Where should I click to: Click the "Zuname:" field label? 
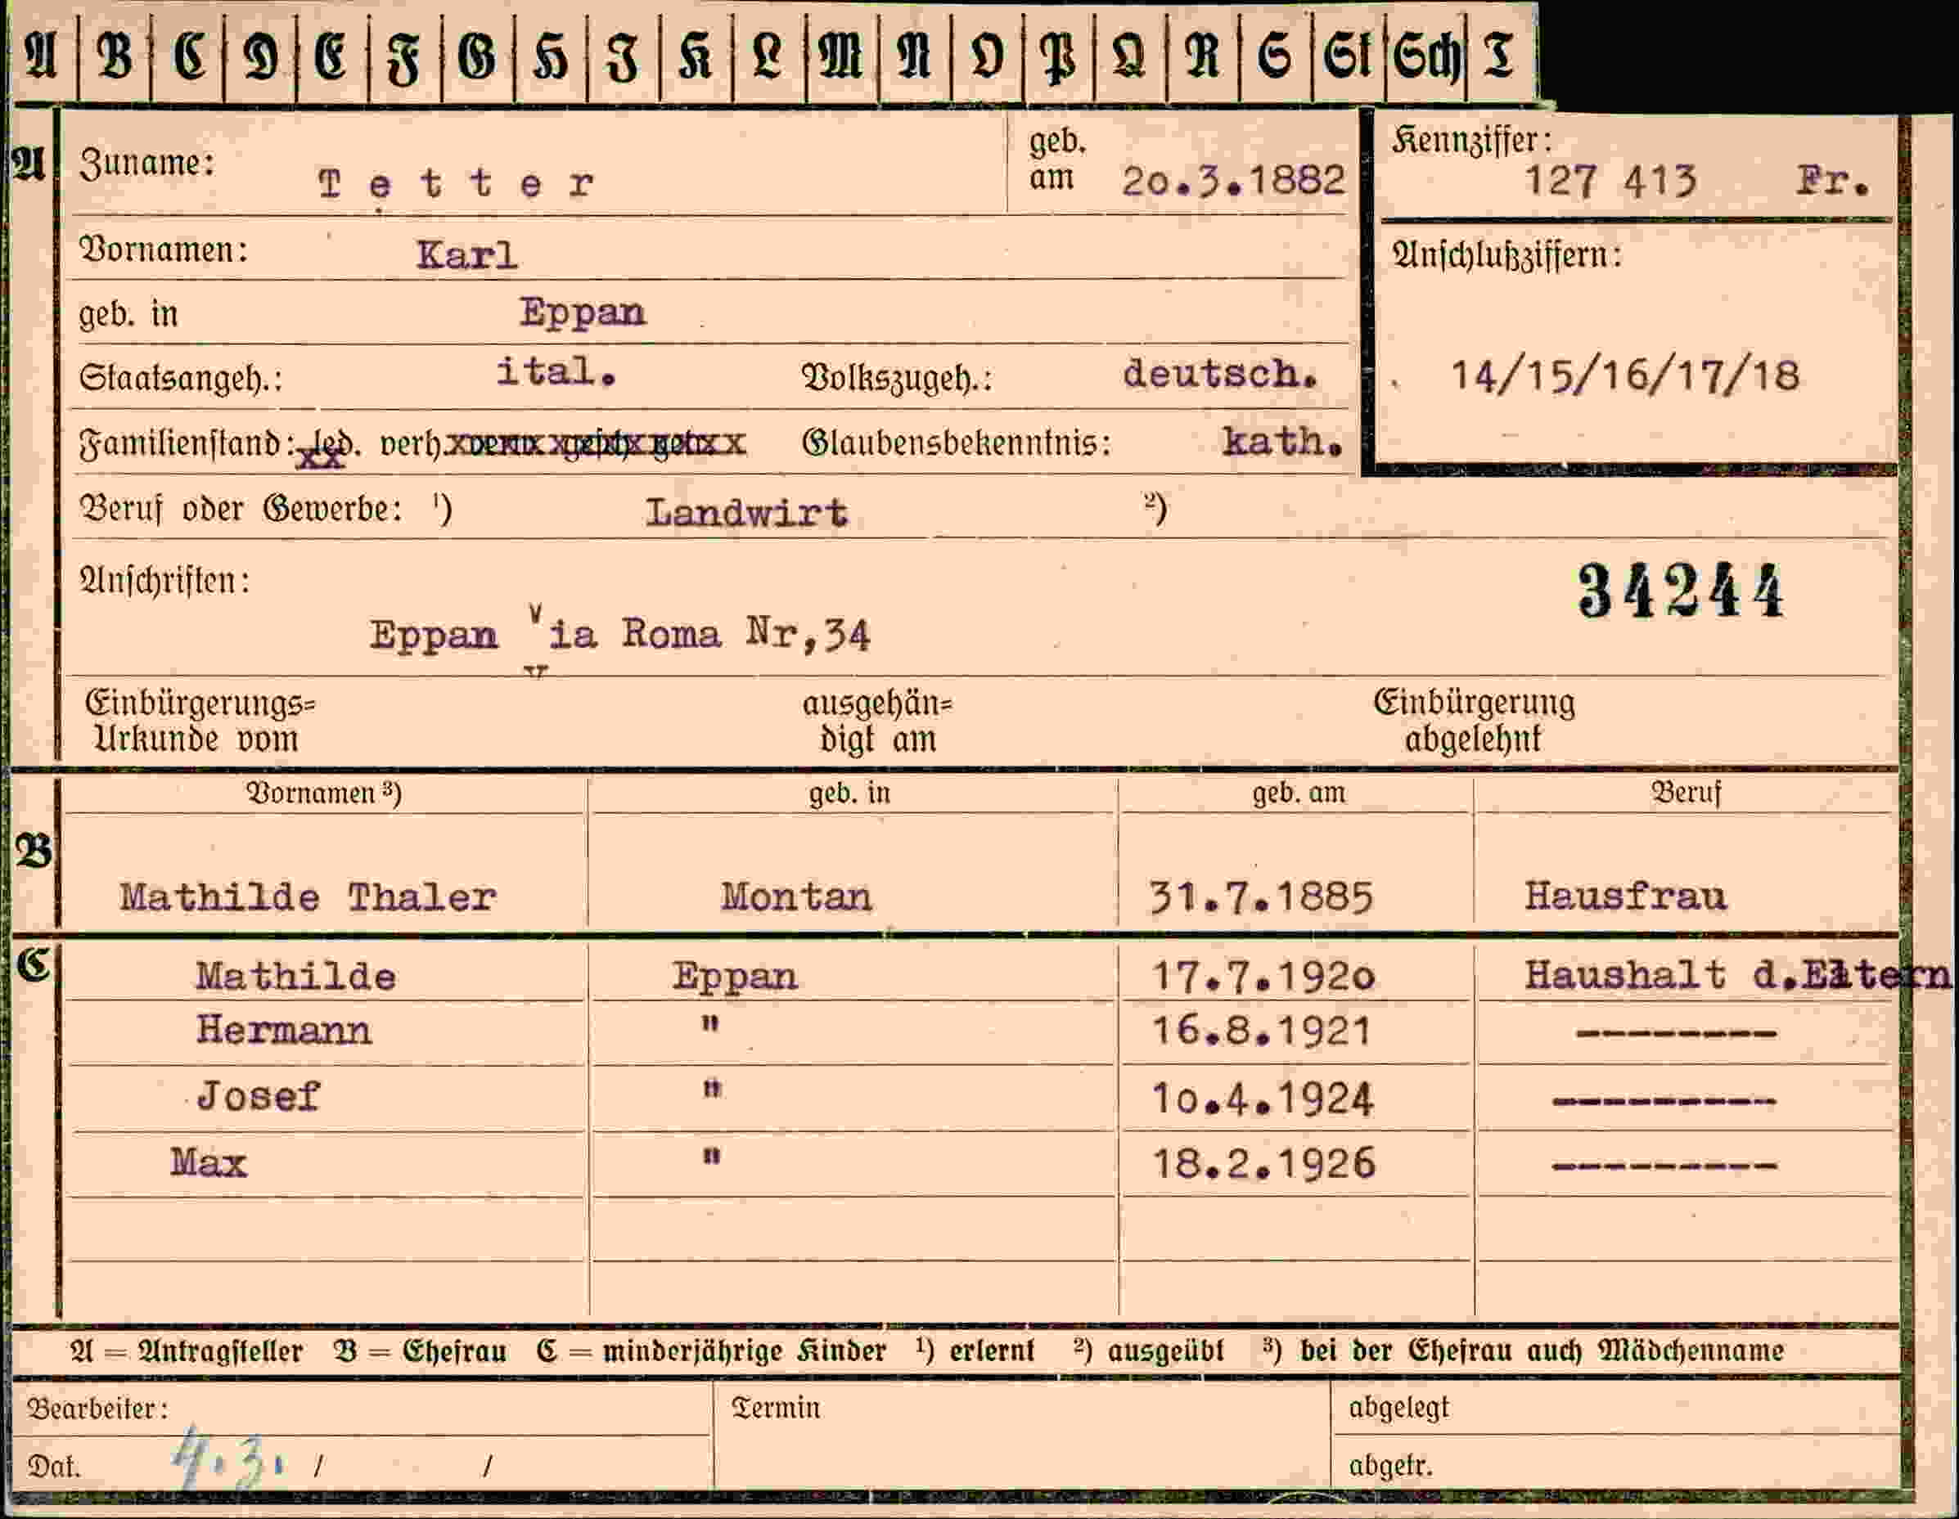click(147, 164)
